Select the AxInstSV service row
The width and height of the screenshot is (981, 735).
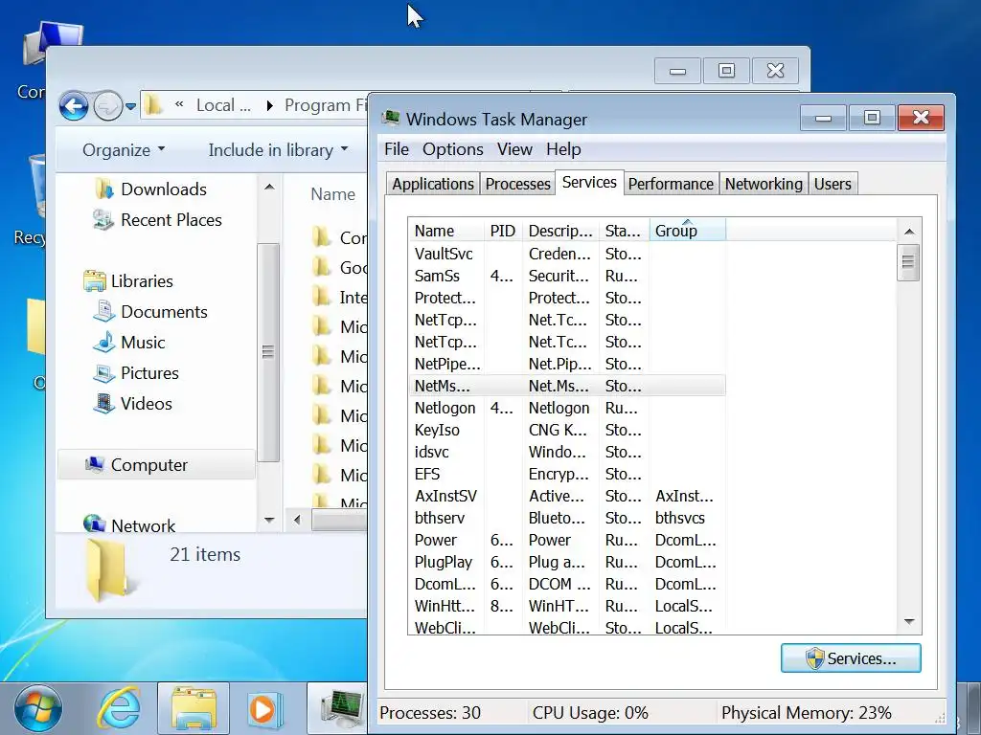click(x=567, y=497)
